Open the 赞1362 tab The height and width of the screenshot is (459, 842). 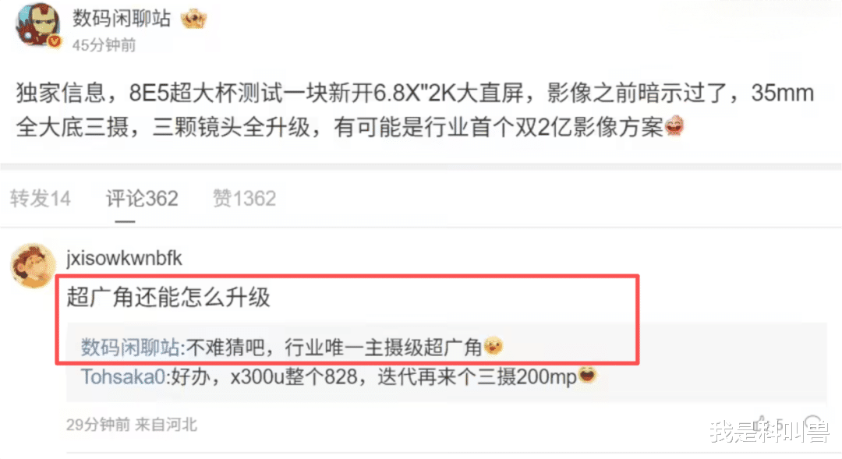point(244,199)
